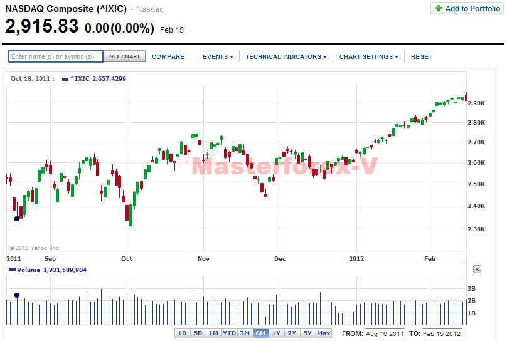Click the Oct month axis label
507x341 pixels.
tap(127, 259)
